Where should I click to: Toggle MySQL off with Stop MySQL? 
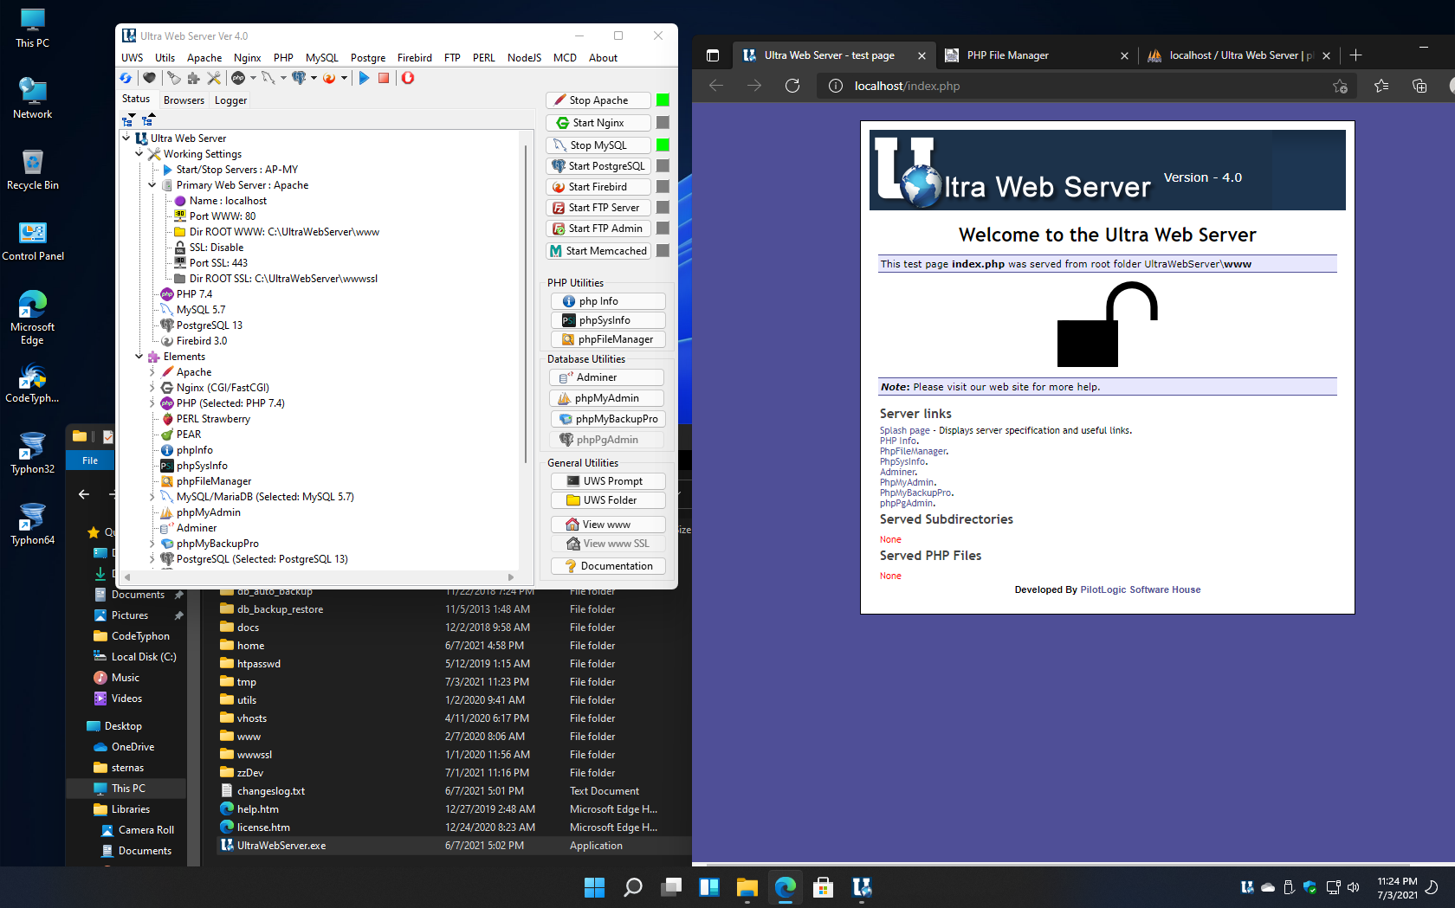598,145
